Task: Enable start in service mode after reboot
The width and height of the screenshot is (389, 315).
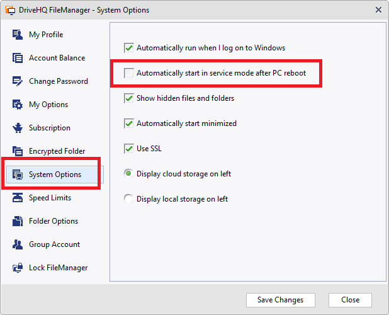Action: coord(129,73)
